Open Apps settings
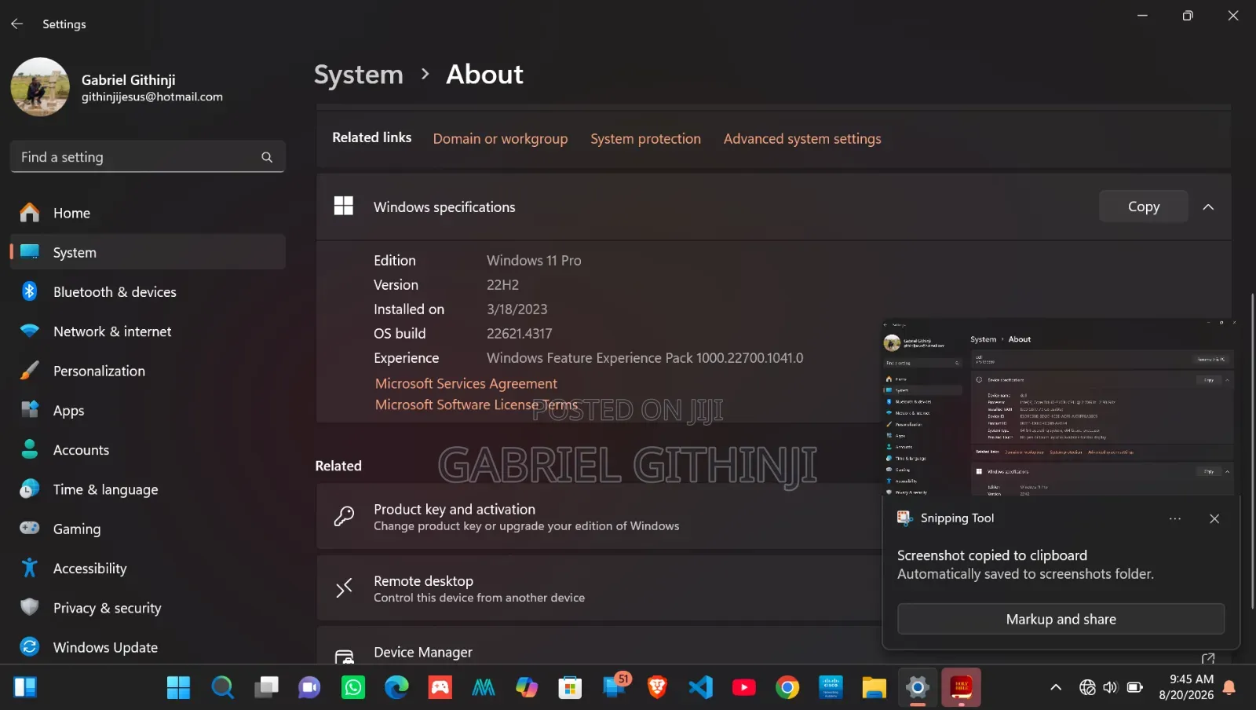Viewport: 1256px width, 710px height. [x=148, y=410]
